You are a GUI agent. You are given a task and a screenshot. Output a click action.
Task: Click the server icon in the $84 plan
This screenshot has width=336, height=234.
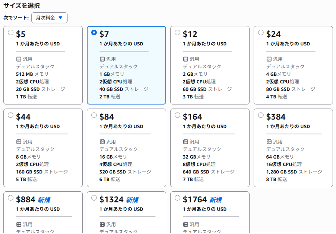(x=102, y=142)
